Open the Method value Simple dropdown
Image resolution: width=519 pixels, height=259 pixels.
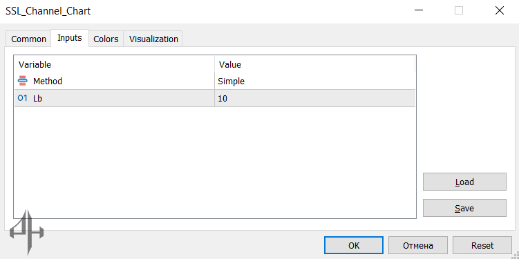point(314,81)
